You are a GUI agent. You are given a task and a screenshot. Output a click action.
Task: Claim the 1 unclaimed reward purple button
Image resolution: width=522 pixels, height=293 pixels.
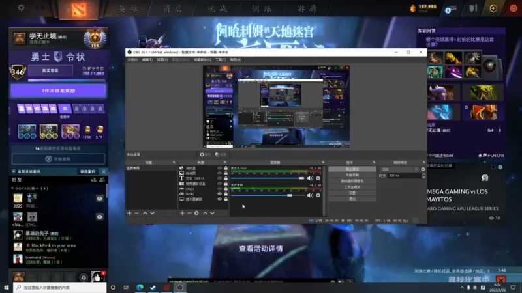pyautogui.click(x=59, y=91)
